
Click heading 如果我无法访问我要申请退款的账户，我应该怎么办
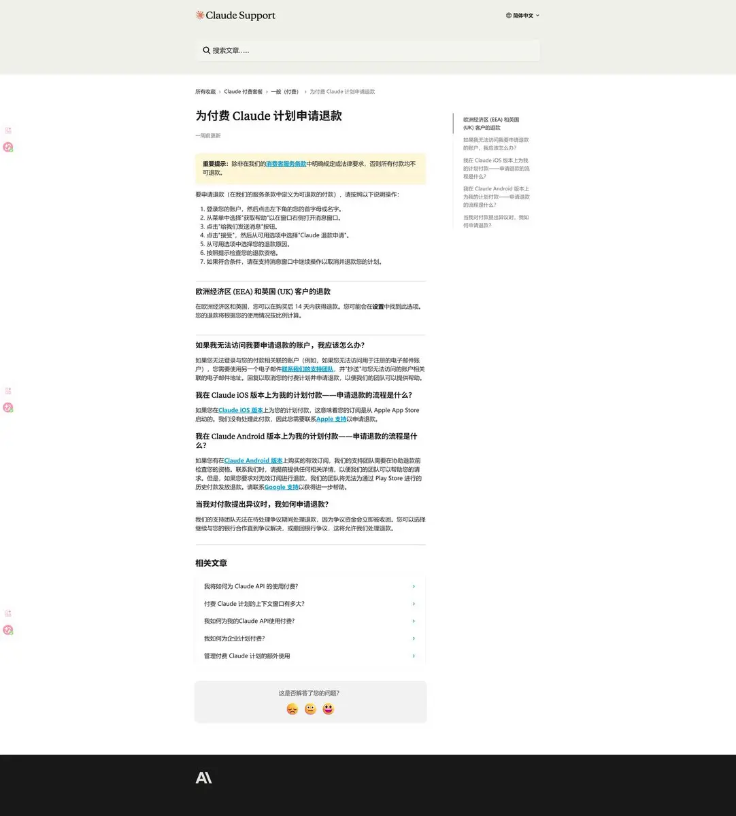click(280, 345)
